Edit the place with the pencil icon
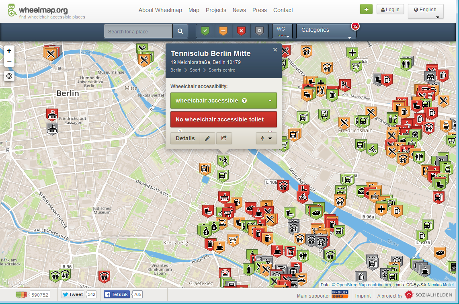Image resolution: width=459 pixels, height=304 pixels. pos(207,138)
